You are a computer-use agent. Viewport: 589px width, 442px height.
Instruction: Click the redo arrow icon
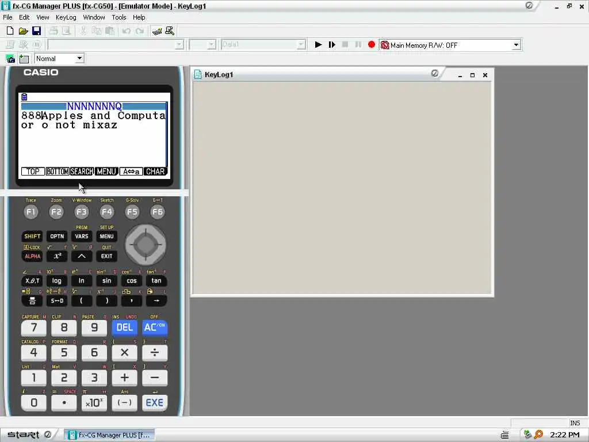(x=140, y=31)
